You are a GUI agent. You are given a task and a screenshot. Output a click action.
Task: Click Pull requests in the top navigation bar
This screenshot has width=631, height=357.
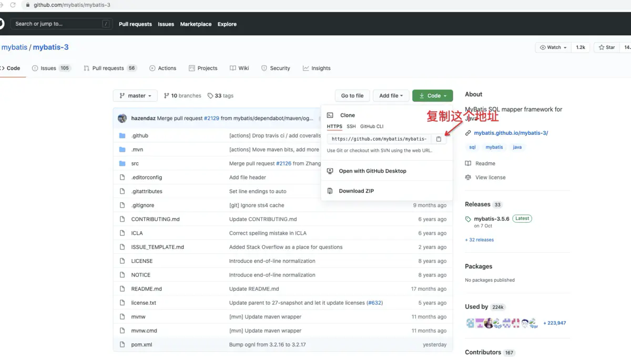135,24
